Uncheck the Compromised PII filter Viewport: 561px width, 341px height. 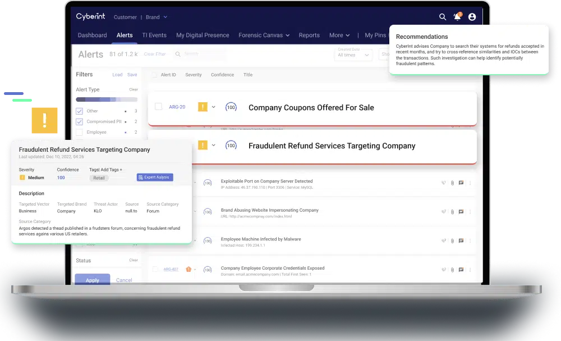coord(79,122)
